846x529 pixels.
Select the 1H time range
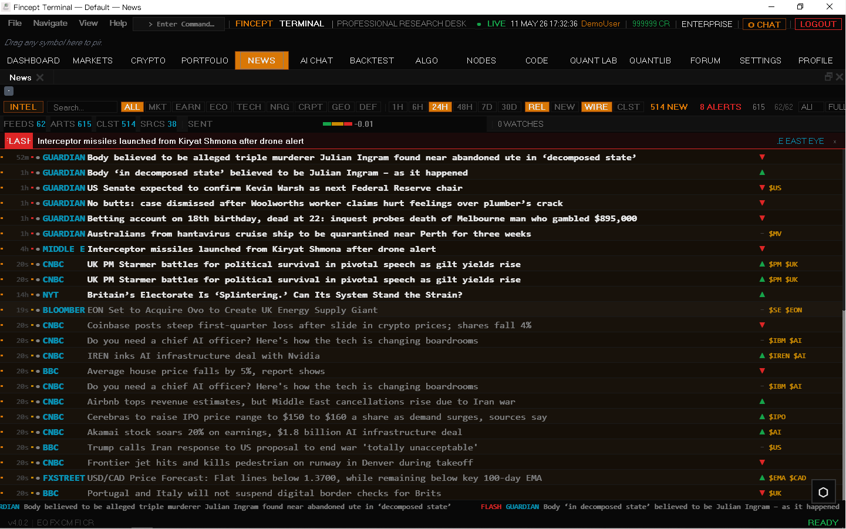coord(397,107)
